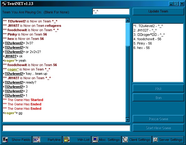This screenshot has width=186, height=145.
Task: Click the Partyline 'Hi!' icon
Action: [x=37, y=139]
